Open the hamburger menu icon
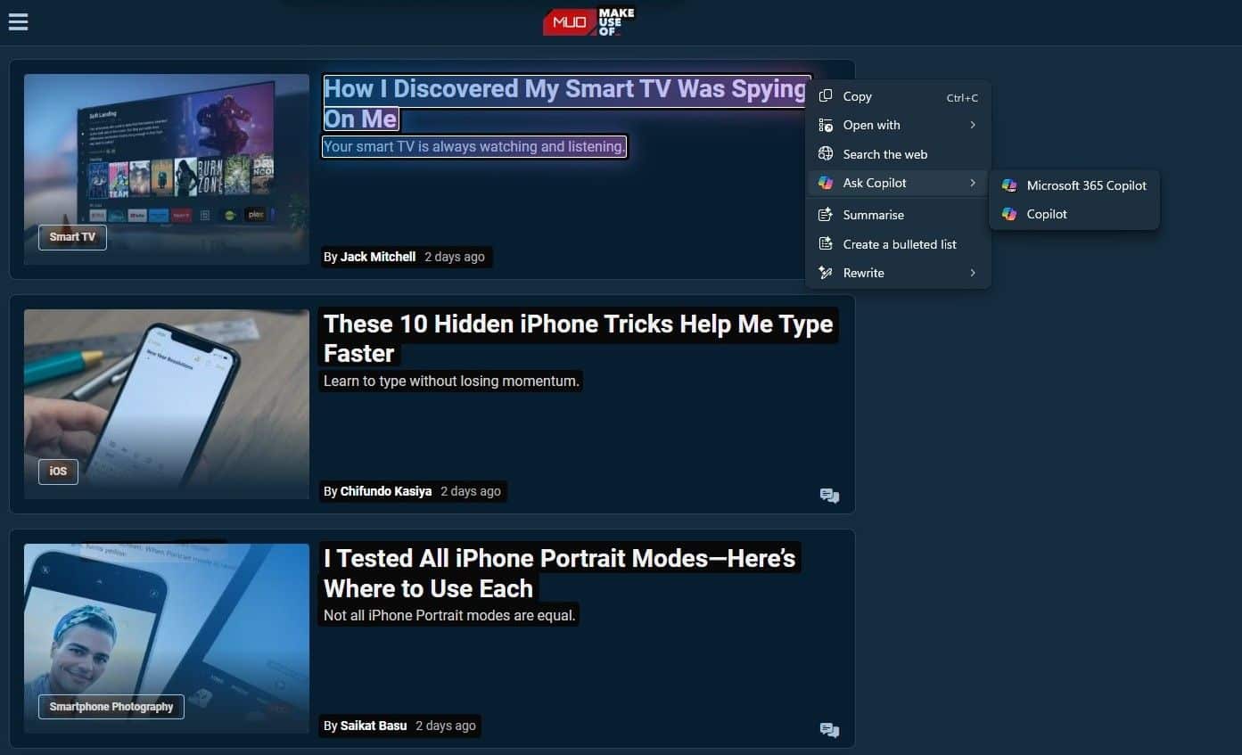Image resolution: width=1242 pixels, height=755 pixels. coord(18,21)
